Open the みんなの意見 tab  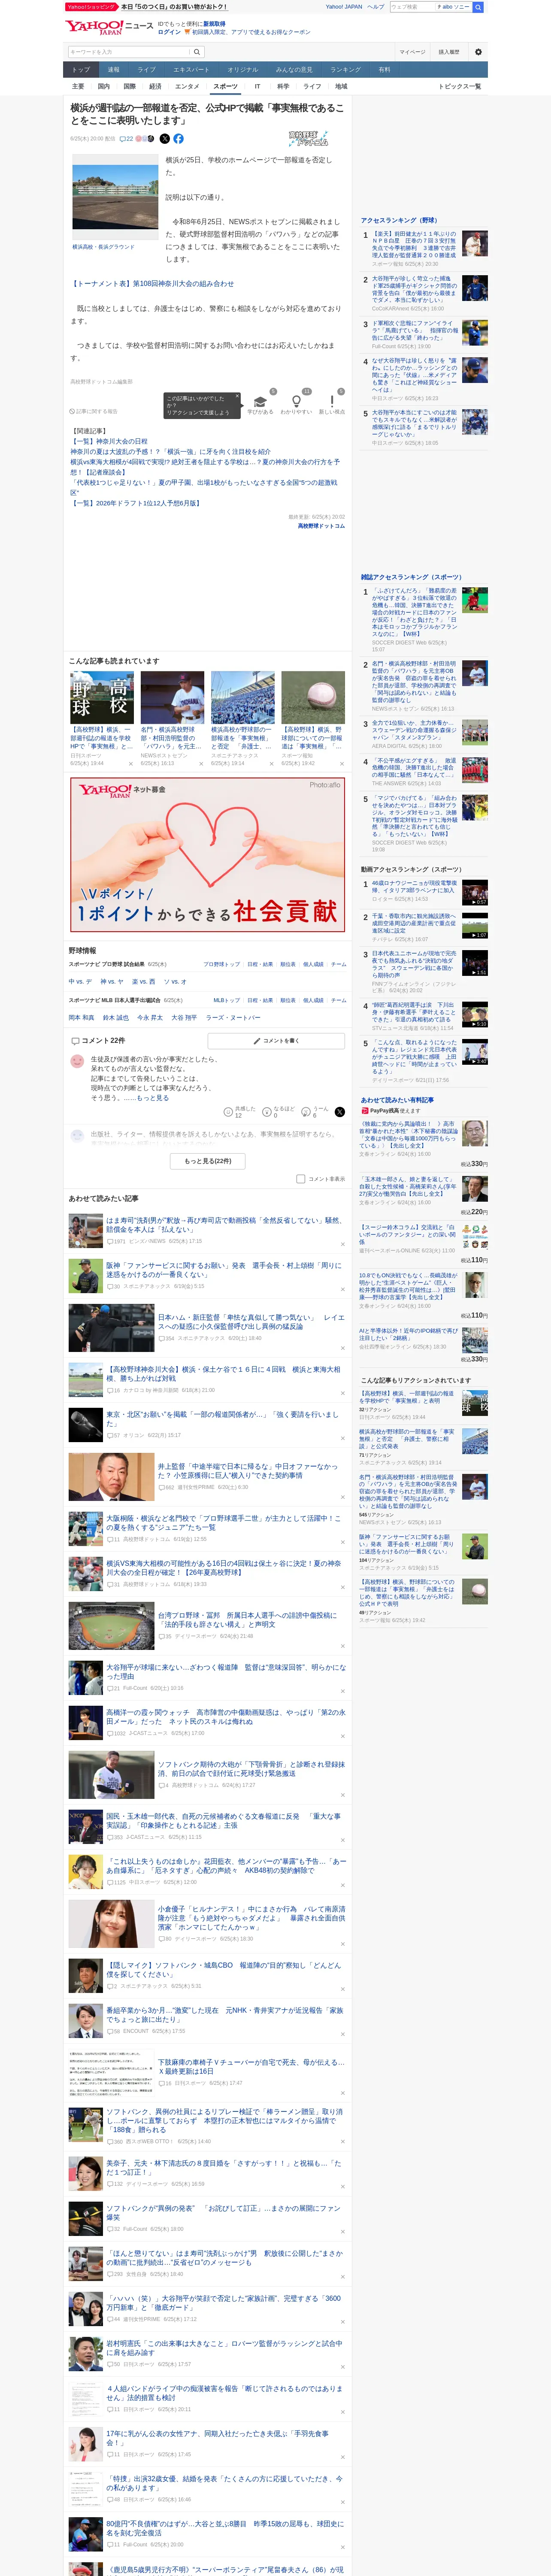pos(294,70)
